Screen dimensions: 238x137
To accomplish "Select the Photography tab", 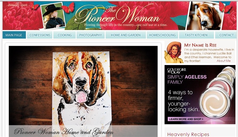I will pyautogui.click(x=90, y=35).
